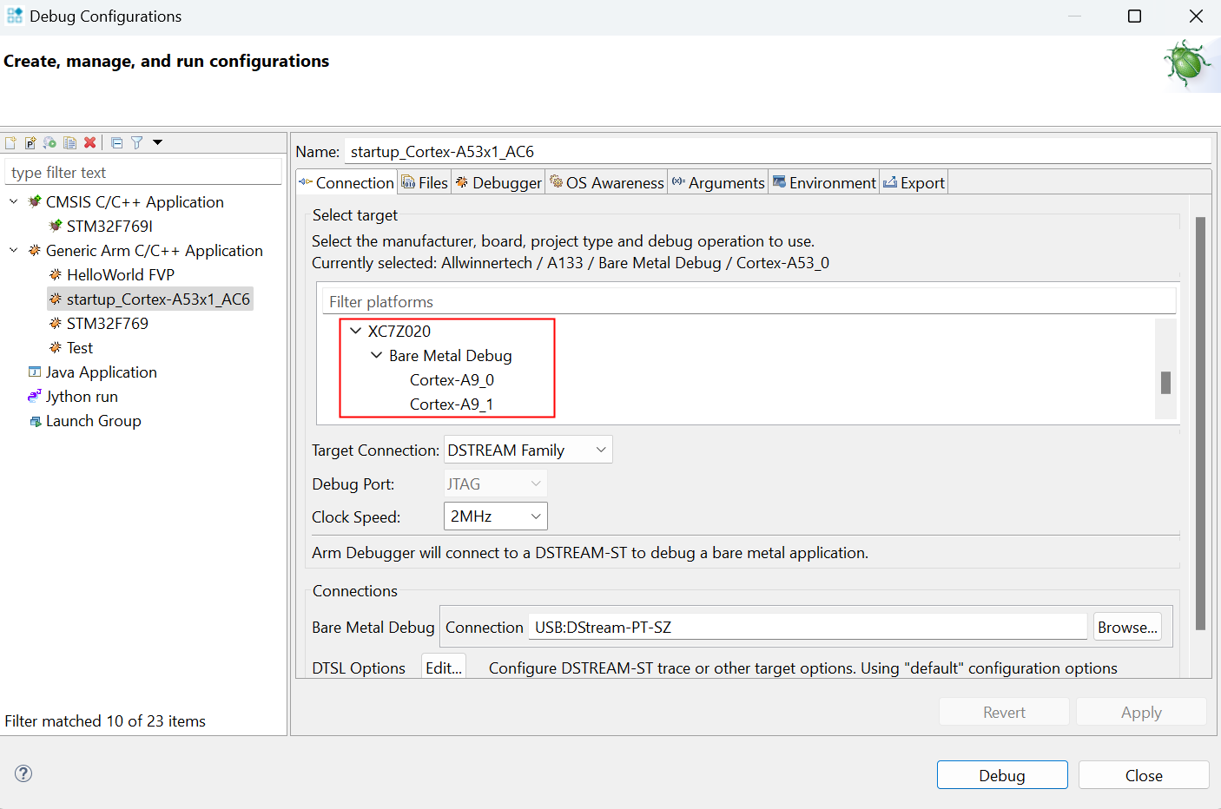
Task: Delete selected configuration with red X
Action: (x=90, y=142)
